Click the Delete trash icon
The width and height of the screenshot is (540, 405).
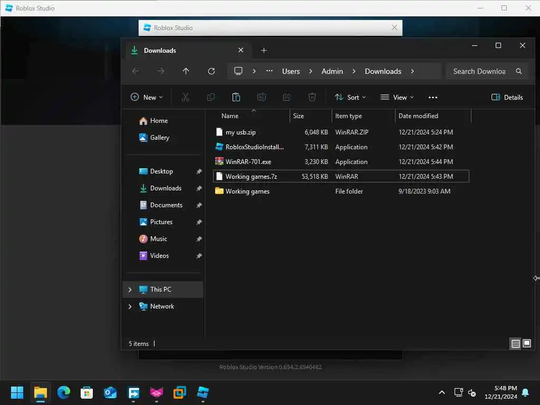[x=312, y=98]
